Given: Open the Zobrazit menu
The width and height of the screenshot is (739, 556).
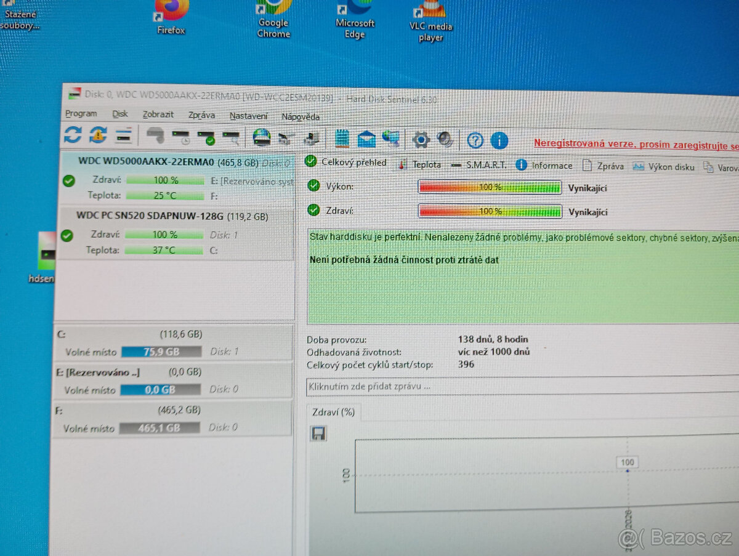Looking at the screenshot, I should (158, 115).
